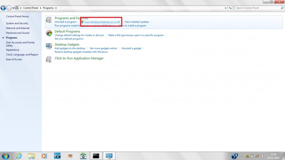The image size is (285, 160).
Task: Open Turn Windows features on or off
Action: tap(102, 22)
